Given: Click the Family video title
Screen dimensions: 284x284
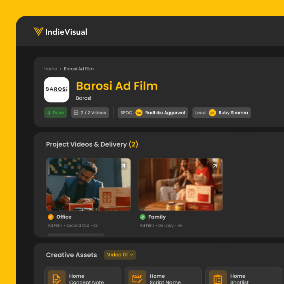Looking at the screenshot, I should coord(157,217).
